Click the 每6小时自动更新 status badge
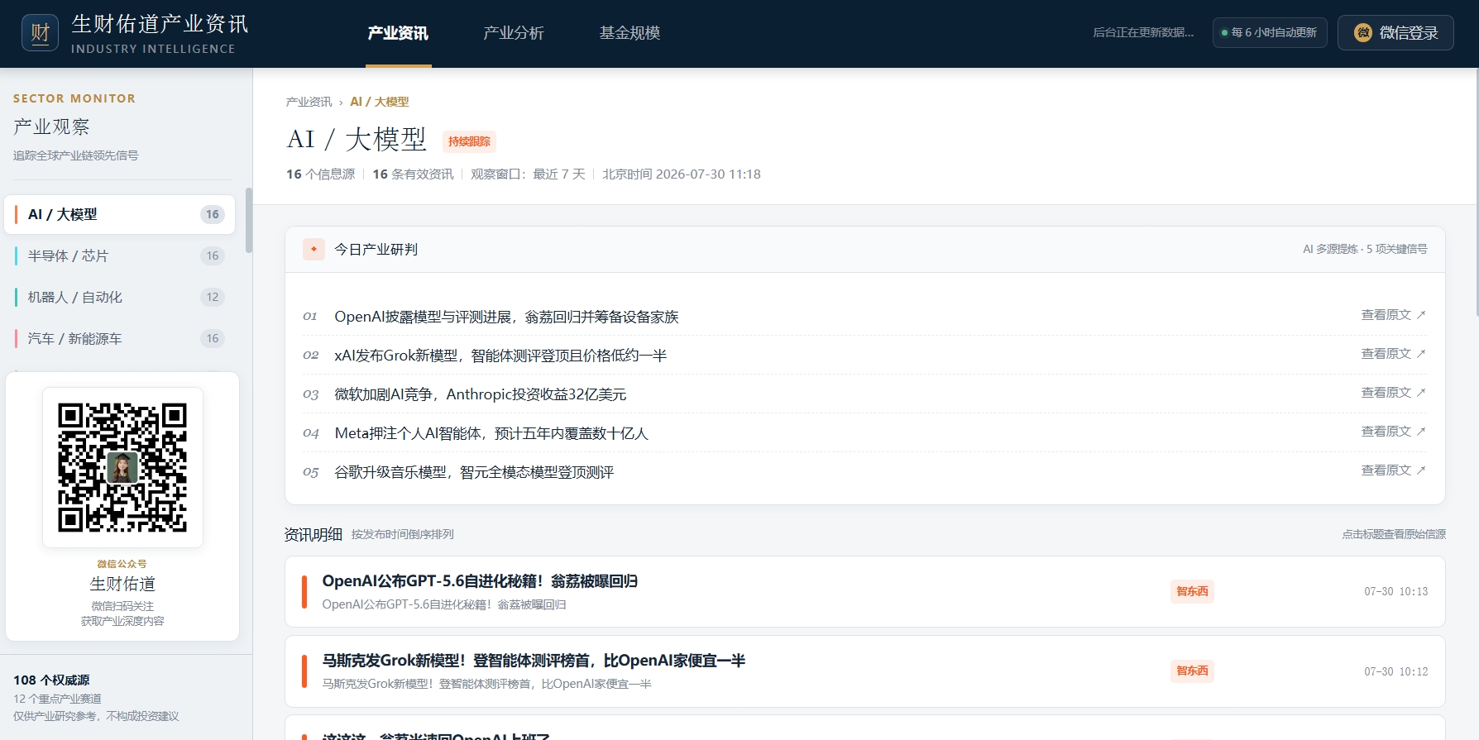 1270,33
